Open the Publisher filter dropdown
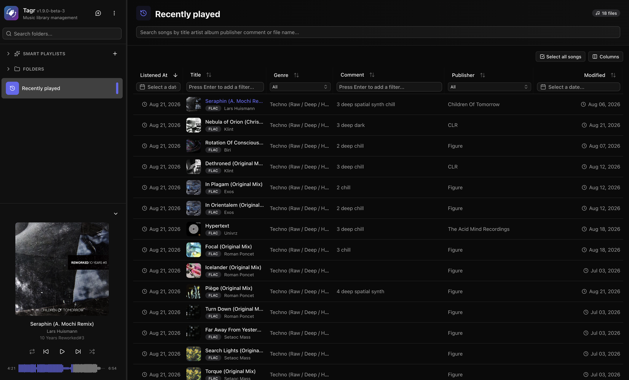629x380 pixels. pyautogui.click(x=489, y=87)
